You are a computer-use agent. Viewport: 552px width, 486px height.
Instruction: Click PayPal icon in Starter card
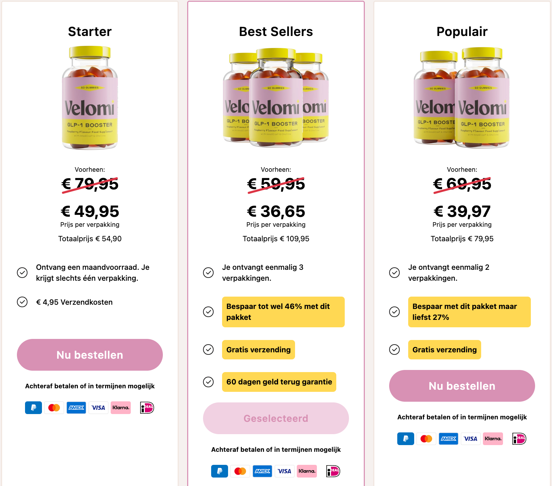click(33, 408)
